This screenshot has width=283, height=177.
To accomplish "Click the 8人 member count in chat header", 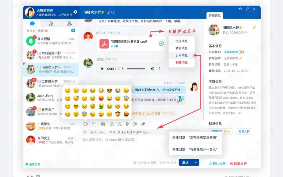I will pos(111,13).
